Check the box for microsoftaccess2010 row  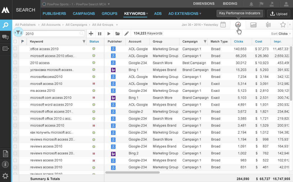[15, 76]
